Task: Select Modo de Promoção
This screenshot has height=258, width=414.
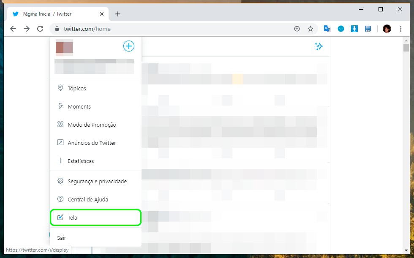Action: pos(95,125)
